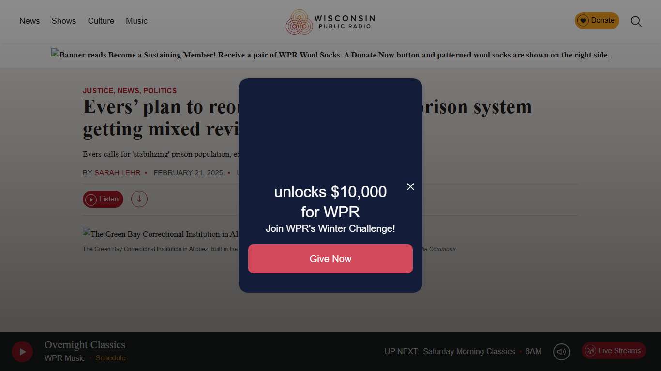This screenshot has width=661, height=371.
Task: Start playback of Overnight Classics
Action: [22, 352]
